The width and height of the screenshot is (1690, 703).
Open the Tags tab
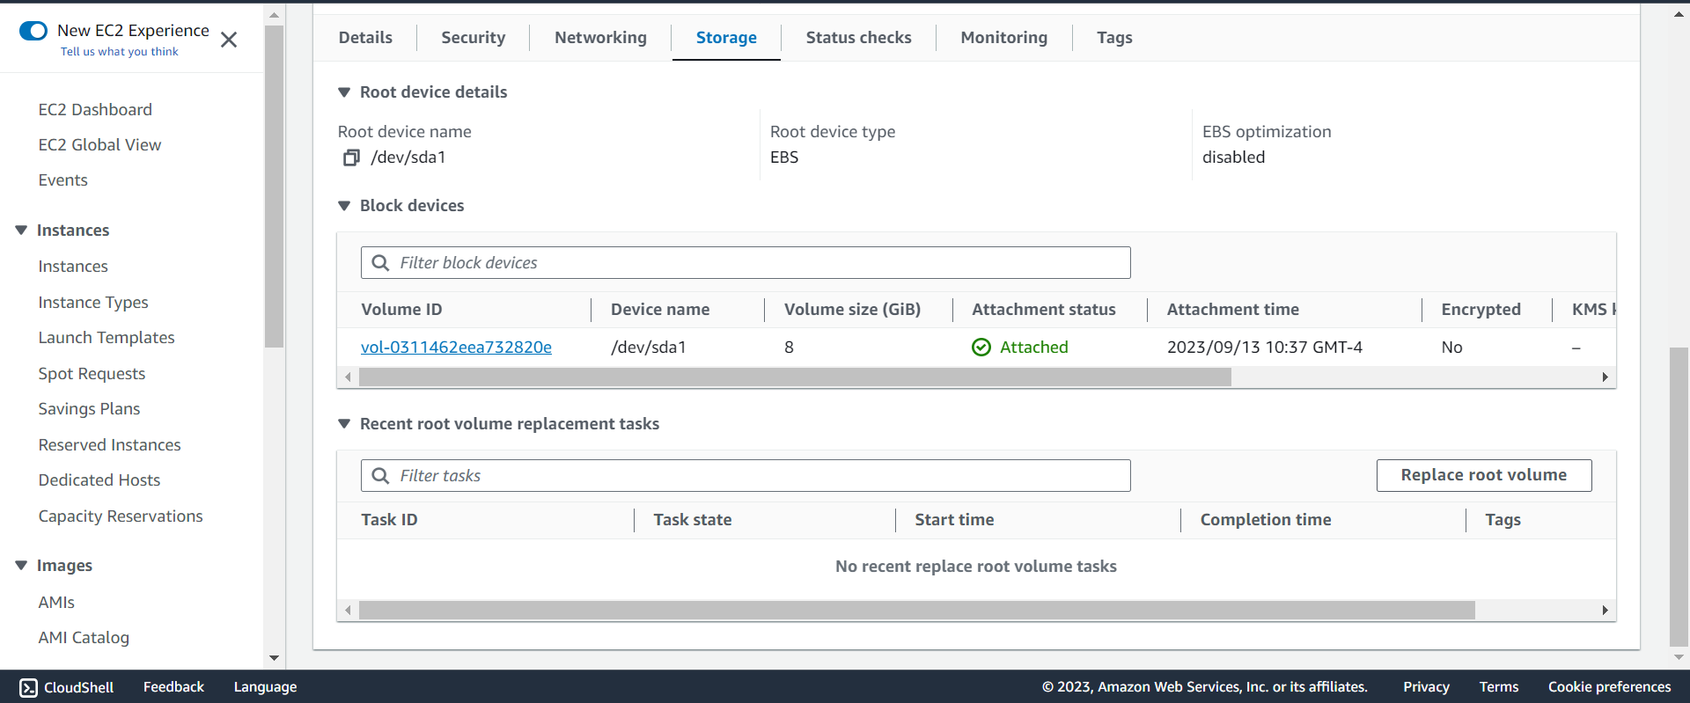click(x=1114, y=38)
